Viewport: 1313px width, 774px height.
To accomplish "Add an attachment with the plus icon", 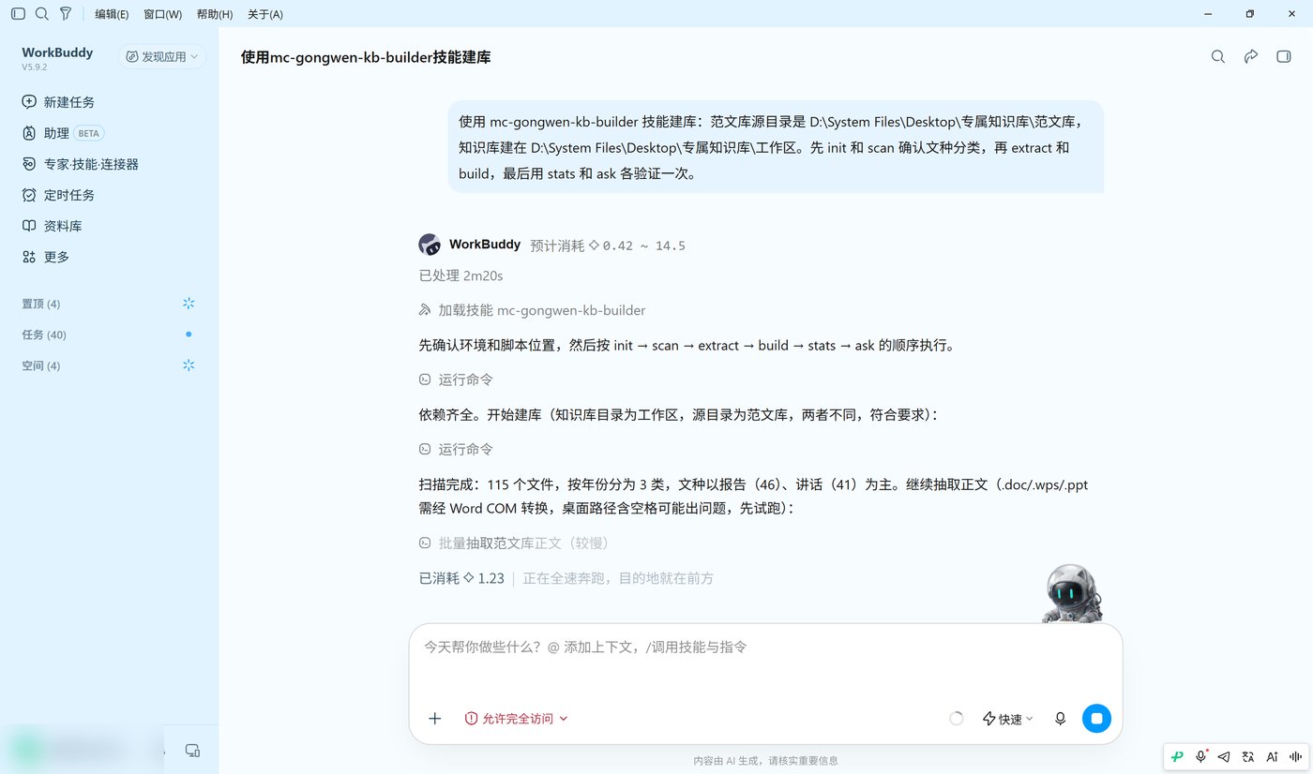I will click(434, 719).
